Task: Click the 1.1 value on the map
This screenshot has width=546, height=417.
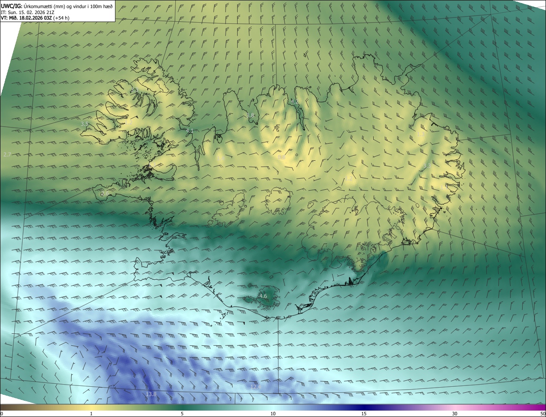Action: (444, 187)
